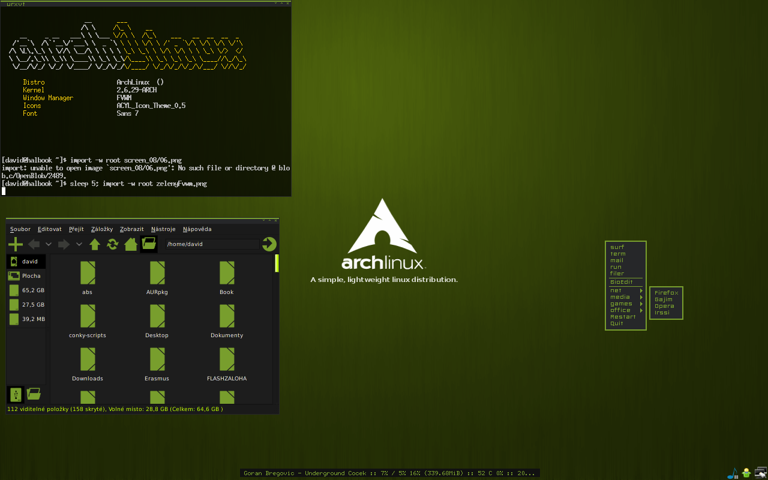Choose BioEdit in the FVWM root menu

click(622, 282)
